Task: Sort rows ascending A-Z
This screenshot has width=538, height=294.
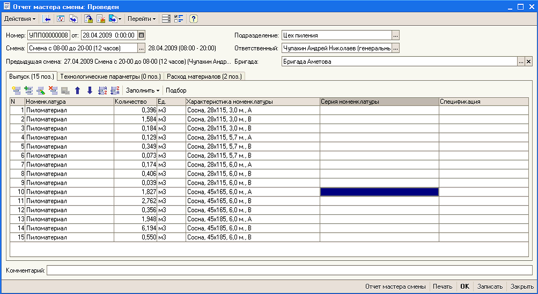Action: pos(102,91)
